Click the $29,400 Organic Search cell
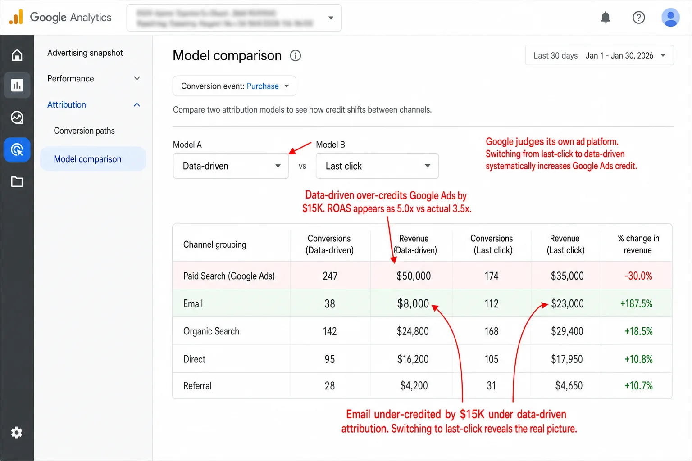This screenshot has width=692, height=461. 567,331
